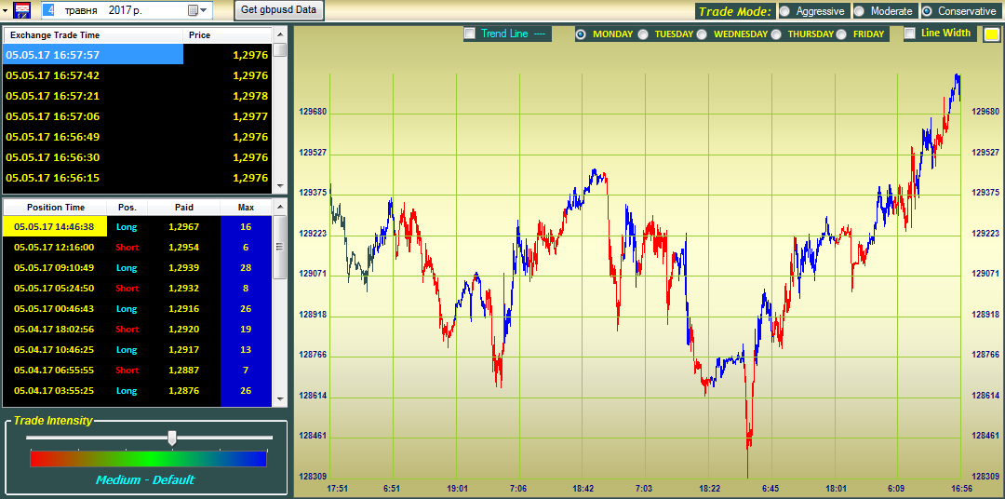1005x499 pixels.
Task: Select Conservative trade mode
Action: point(927,11)
